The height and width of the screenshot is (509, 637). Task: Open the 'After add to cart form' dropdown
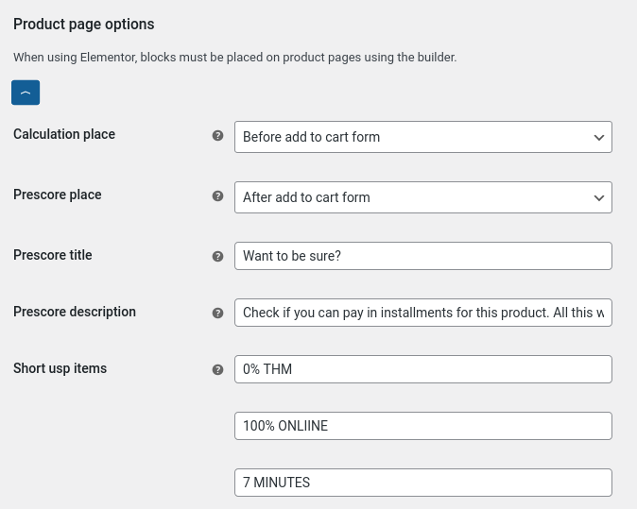(x=422, y=197)
